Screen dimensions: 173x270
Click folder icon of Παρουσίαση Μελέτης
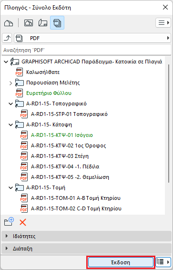click(19, 83)
